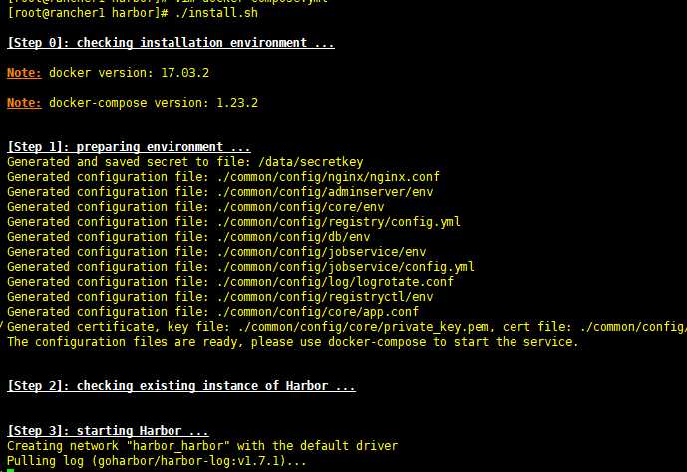This screenshot has height=472, width=687.
Task: Click the '/data/secretkey' file path line
Action: coord(185,162)
